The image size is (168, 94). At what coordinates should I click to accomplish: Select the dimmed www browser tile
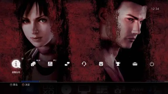pos(138,89)
